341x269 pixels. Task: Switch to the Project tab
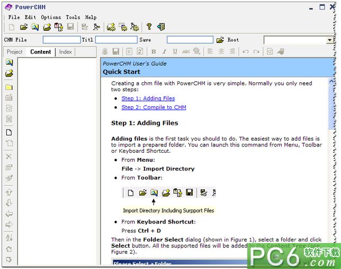(x=15, y=52)
